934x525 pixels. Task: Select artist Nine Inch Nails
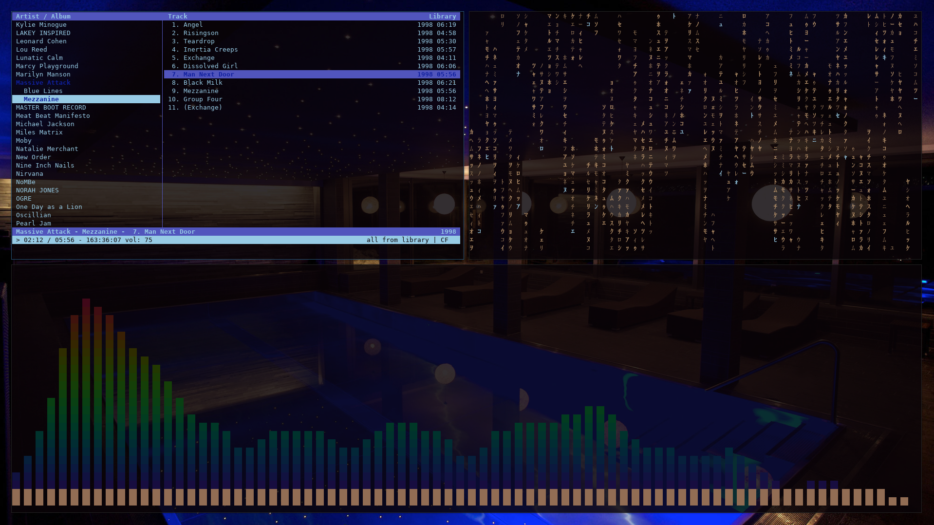45,166
